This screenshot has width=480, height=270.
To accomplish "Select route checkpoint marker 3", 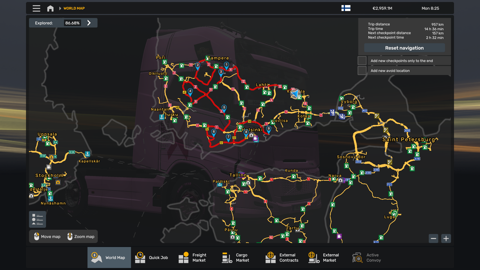I will 221,72.
